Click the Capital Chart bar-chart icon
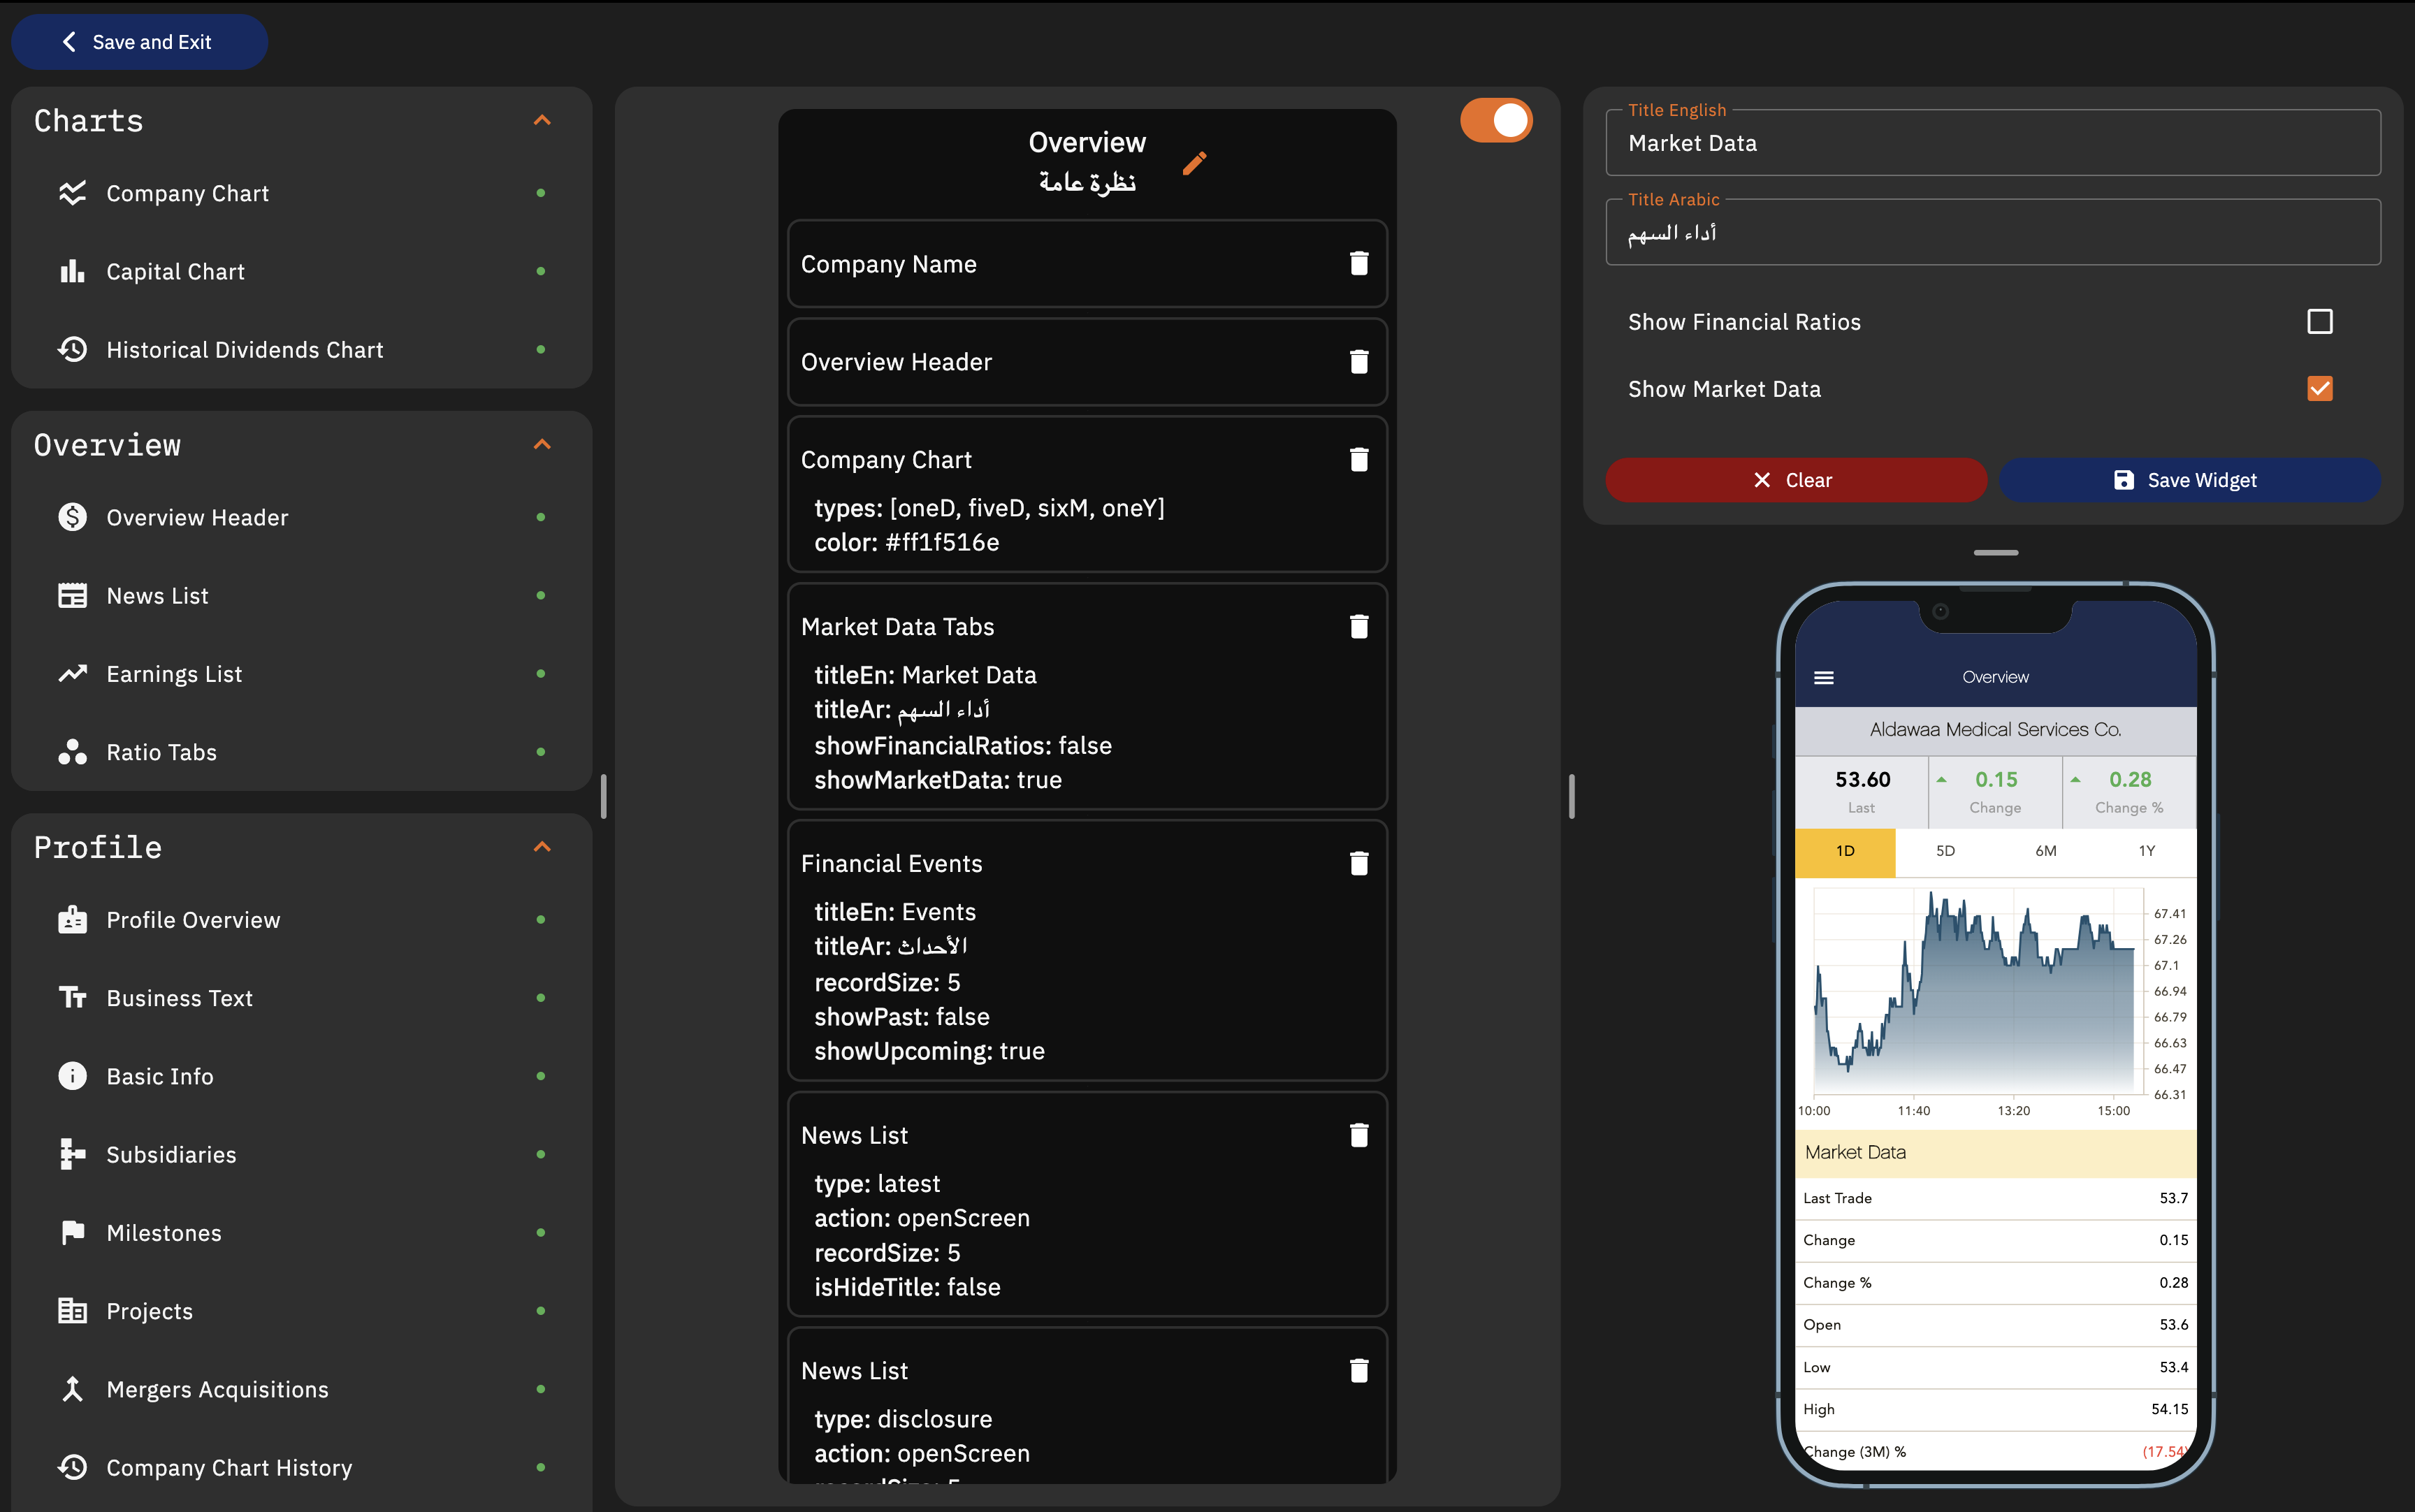This screenshot has width=2415, height=1512. [x=71, y=270]
